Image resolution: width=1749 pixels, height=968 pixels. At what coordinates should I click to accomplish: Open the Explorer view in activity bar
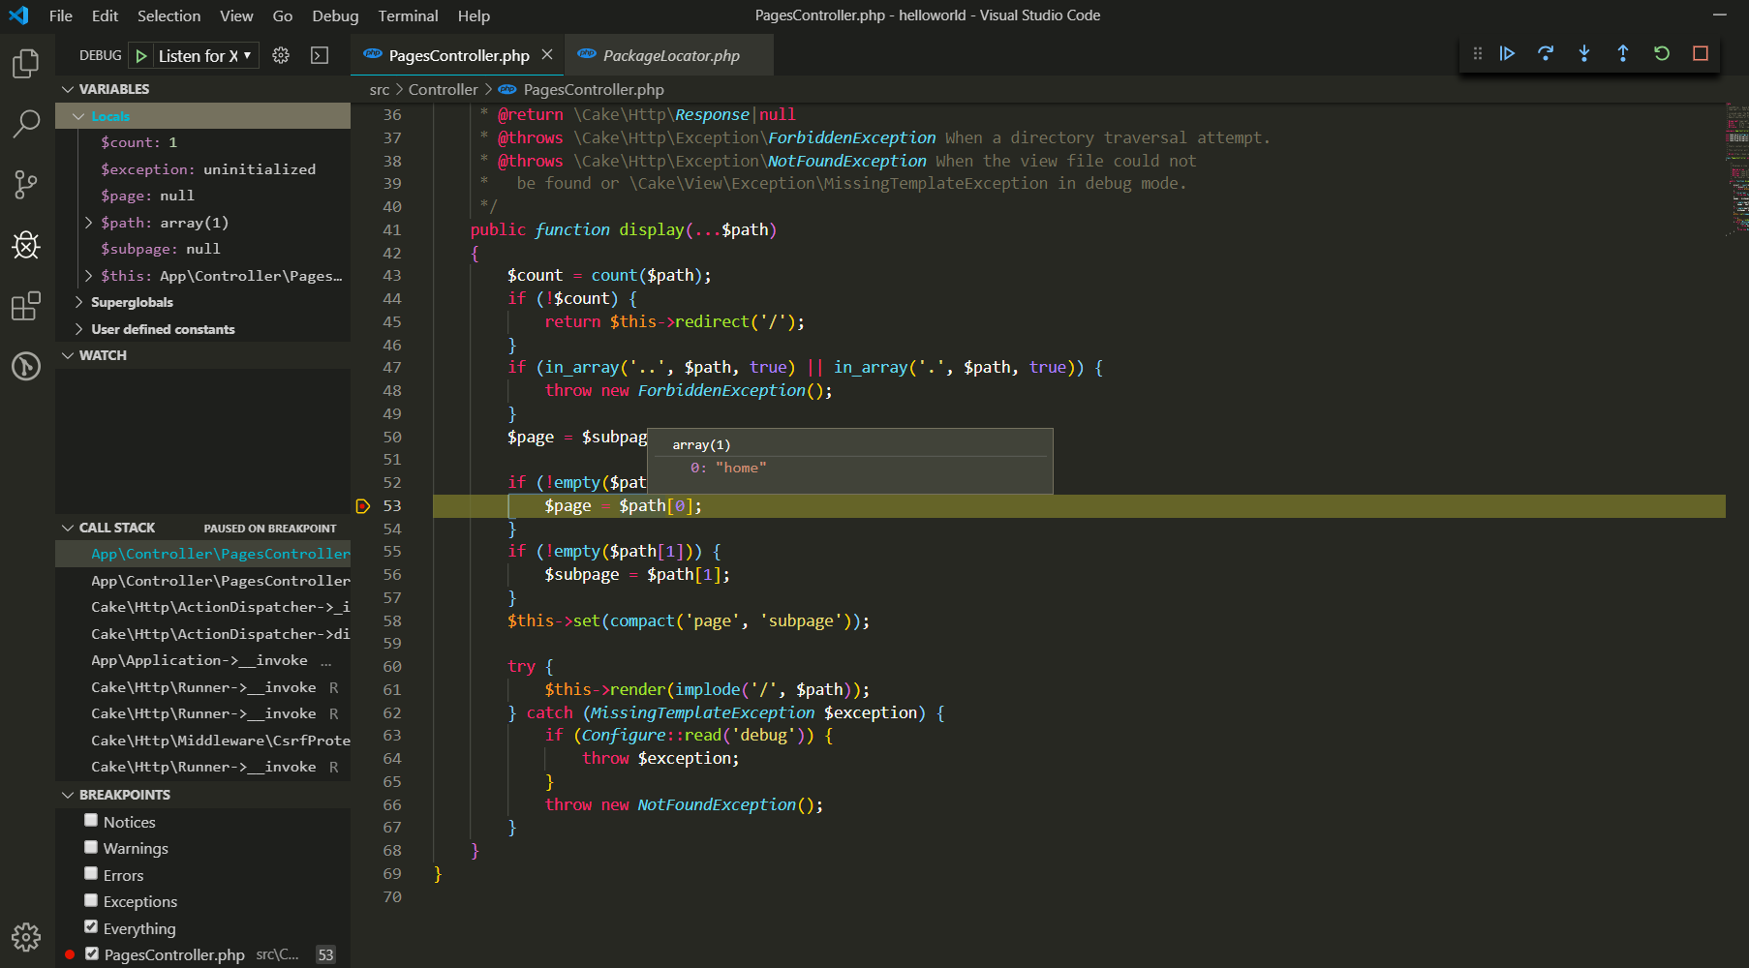click(26, 64)
